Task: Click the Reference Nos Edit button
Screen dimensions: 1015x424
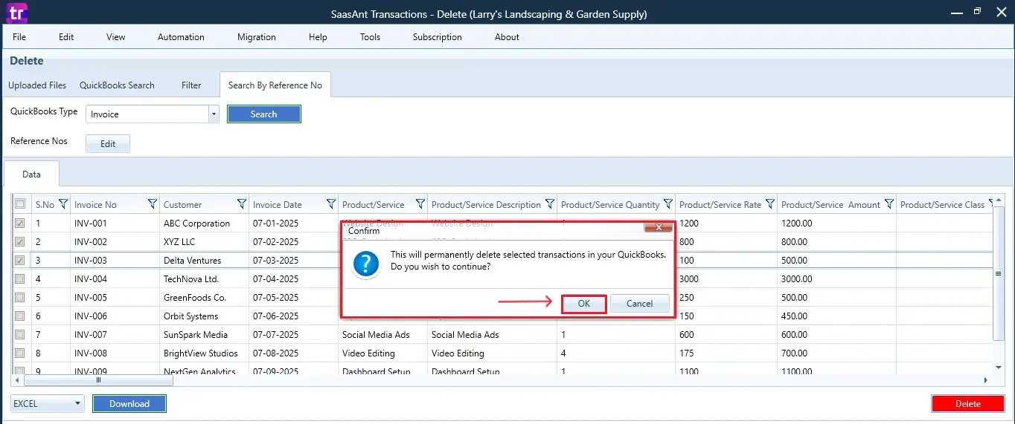Action: (108, 144)
